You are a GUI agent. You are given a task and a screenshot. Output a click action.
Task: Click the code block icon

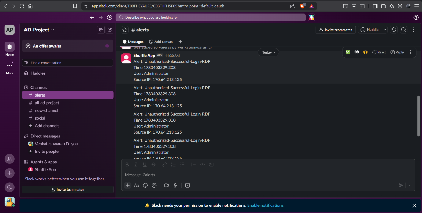coord(211,165)
